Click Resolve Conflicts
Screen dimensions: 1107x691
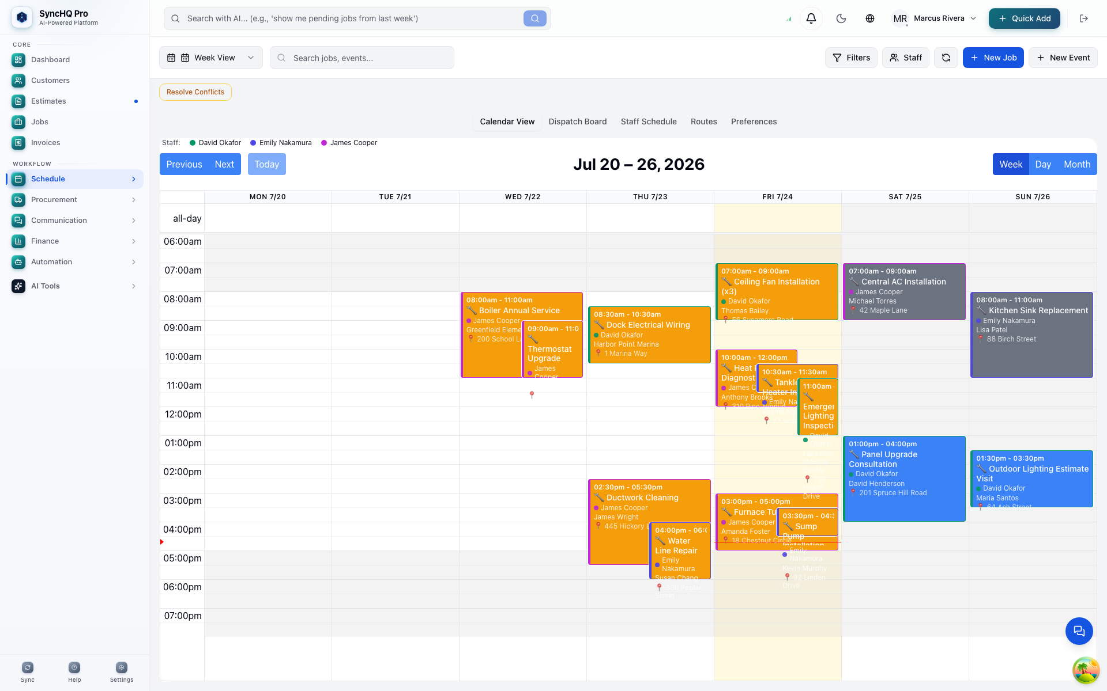(195, 92)
